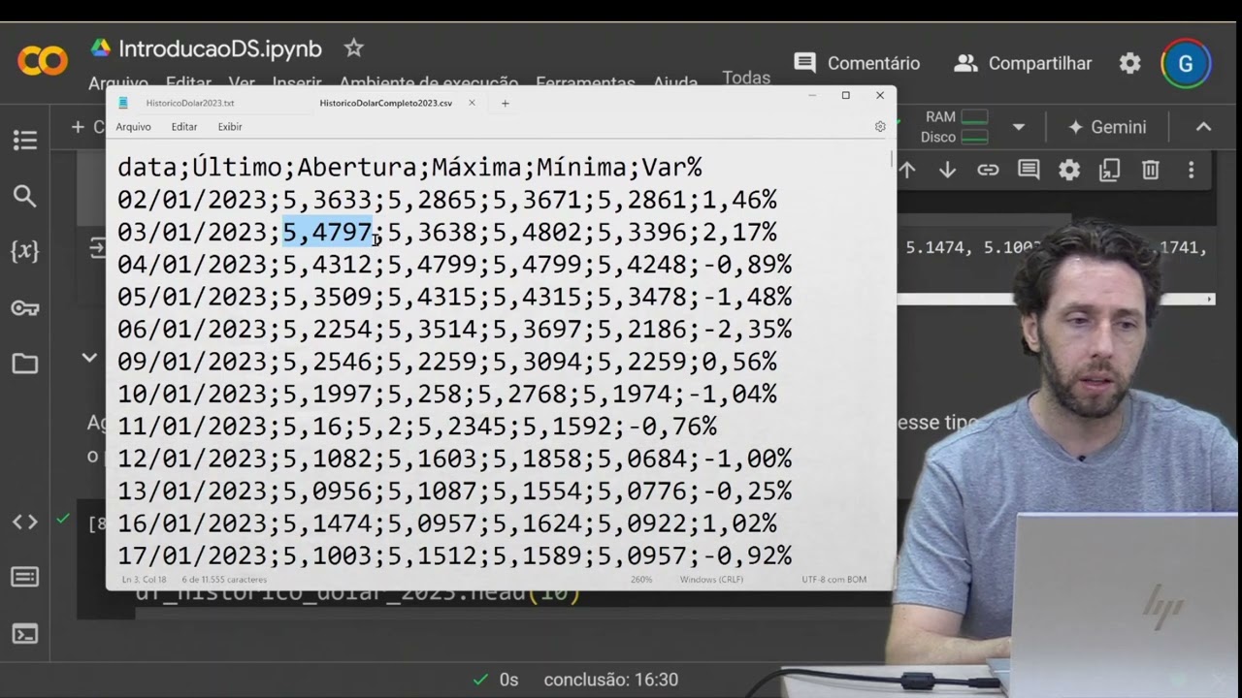This screenshot has height=698, width=1242.
Task: Open the Google account avatar G
Action: click(x=1185, y=64)
